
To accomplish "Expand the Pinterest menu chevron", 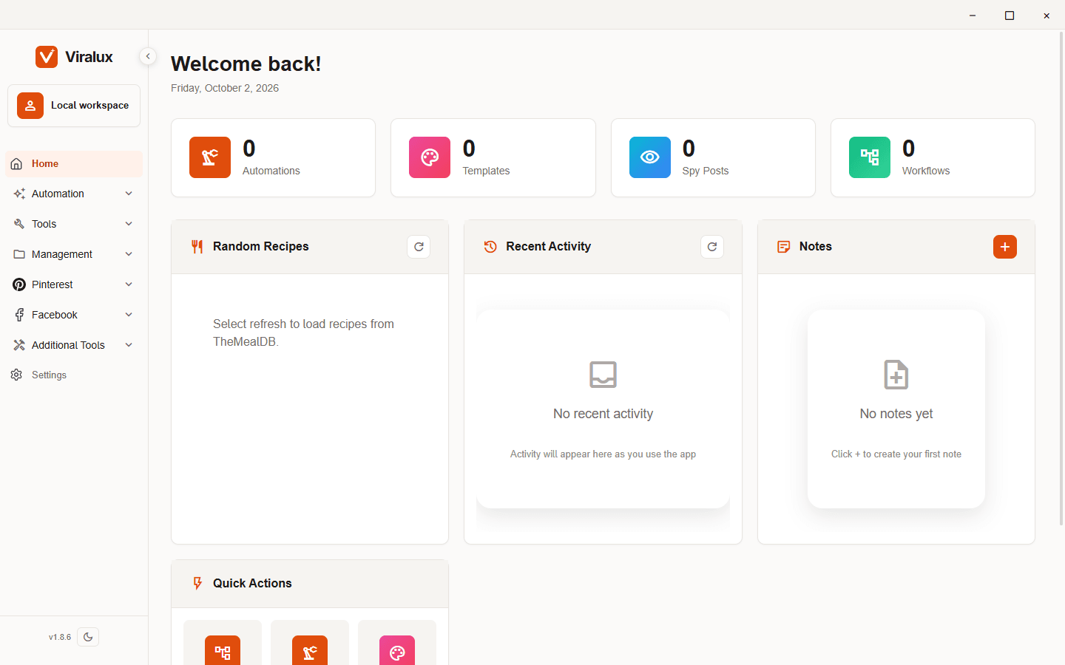I will pos(129,284).
